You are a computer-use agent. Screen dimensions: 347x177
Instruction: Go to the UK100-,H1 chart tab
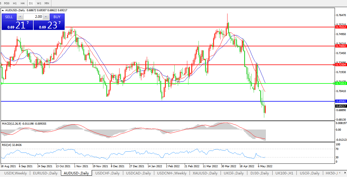click(x=284, y=173)
